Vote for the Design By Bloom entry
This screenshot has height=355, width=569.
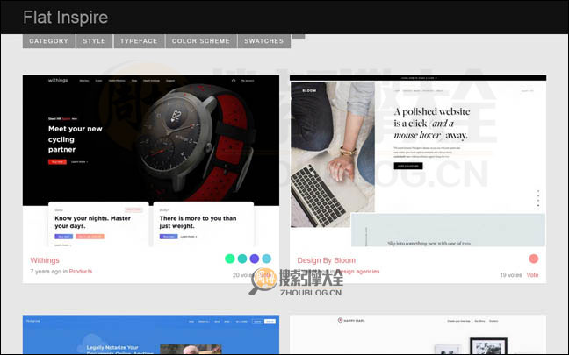point(532,275)
